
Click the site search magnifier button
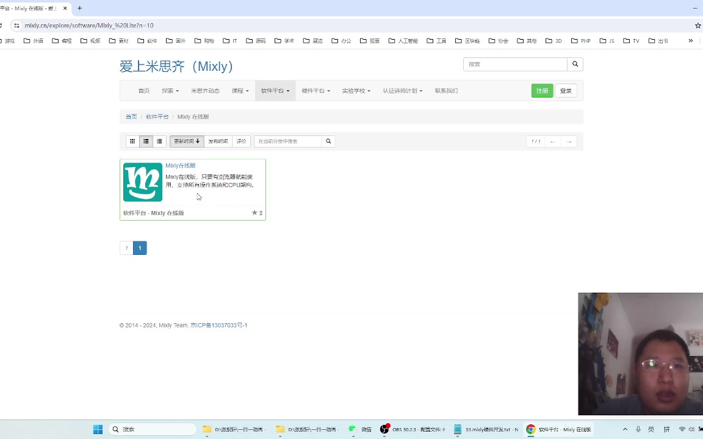[x=575, y=64]
